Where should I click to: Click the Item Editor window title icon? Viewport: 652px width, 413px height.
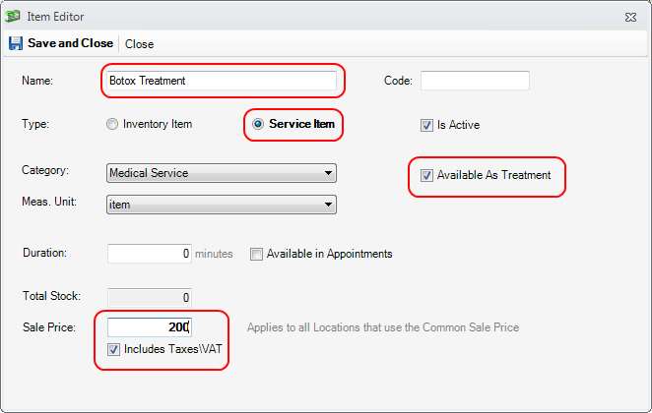pos(14,17)
